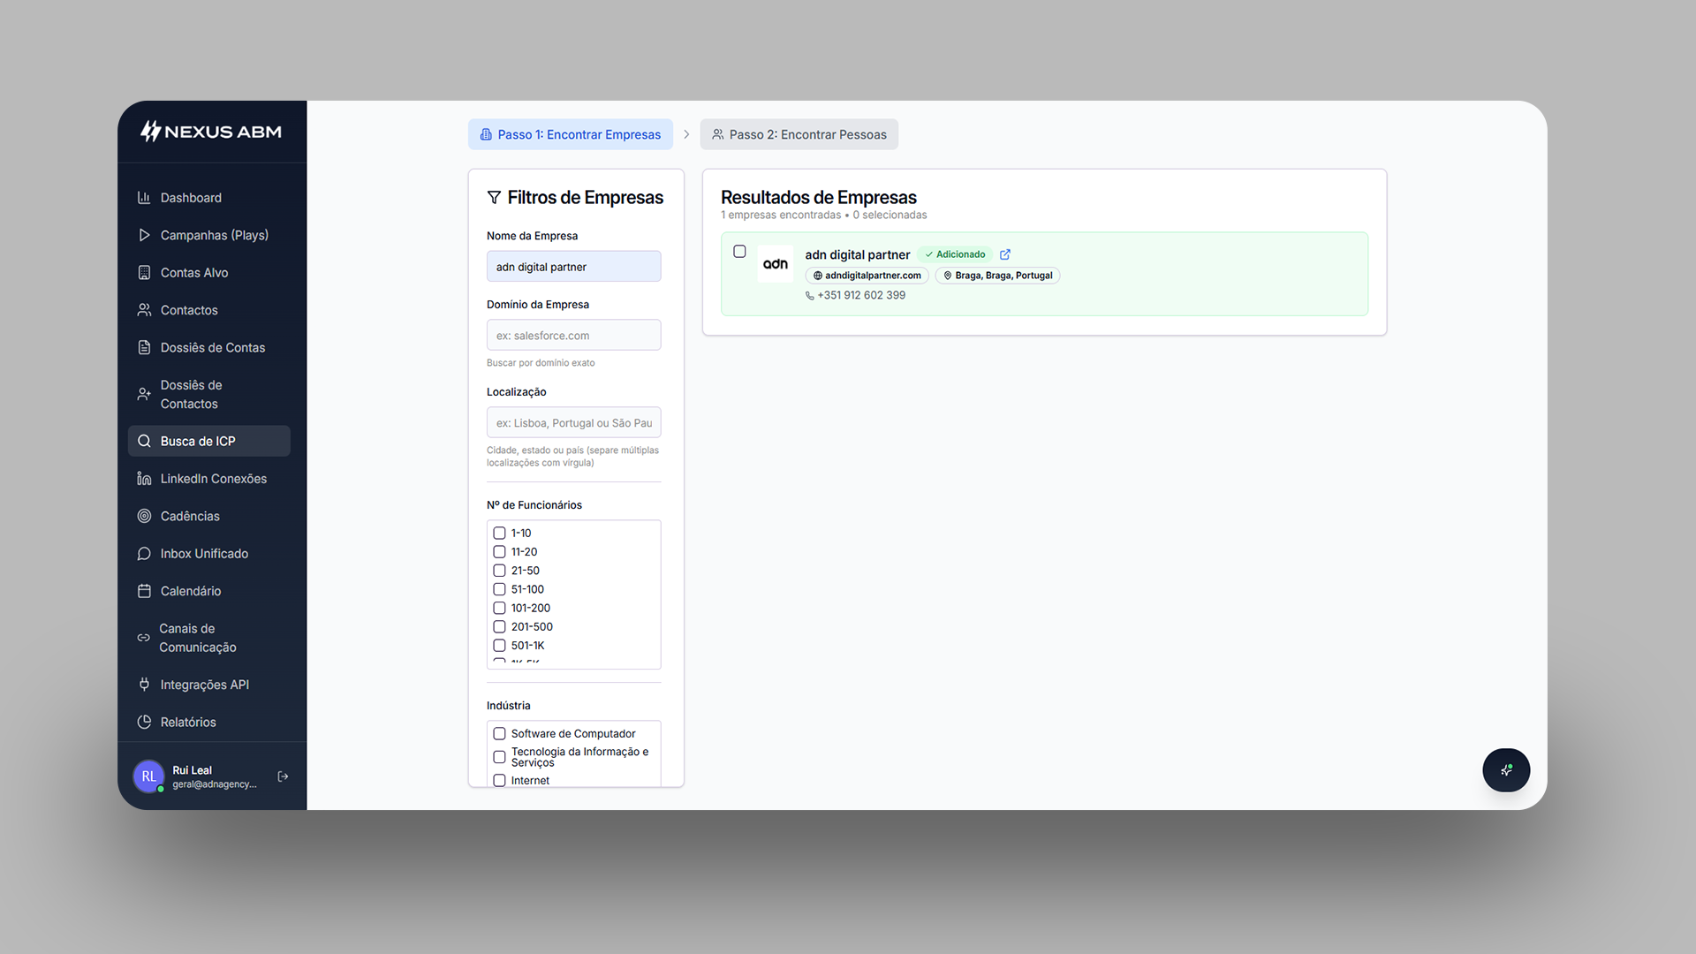
Task: Go to Contas Alvo menu item
Action: coord(194,273)
